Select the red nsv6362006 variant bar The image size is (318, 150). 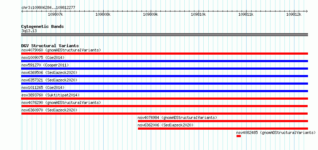pyautogui.click(x=223, y=129)
